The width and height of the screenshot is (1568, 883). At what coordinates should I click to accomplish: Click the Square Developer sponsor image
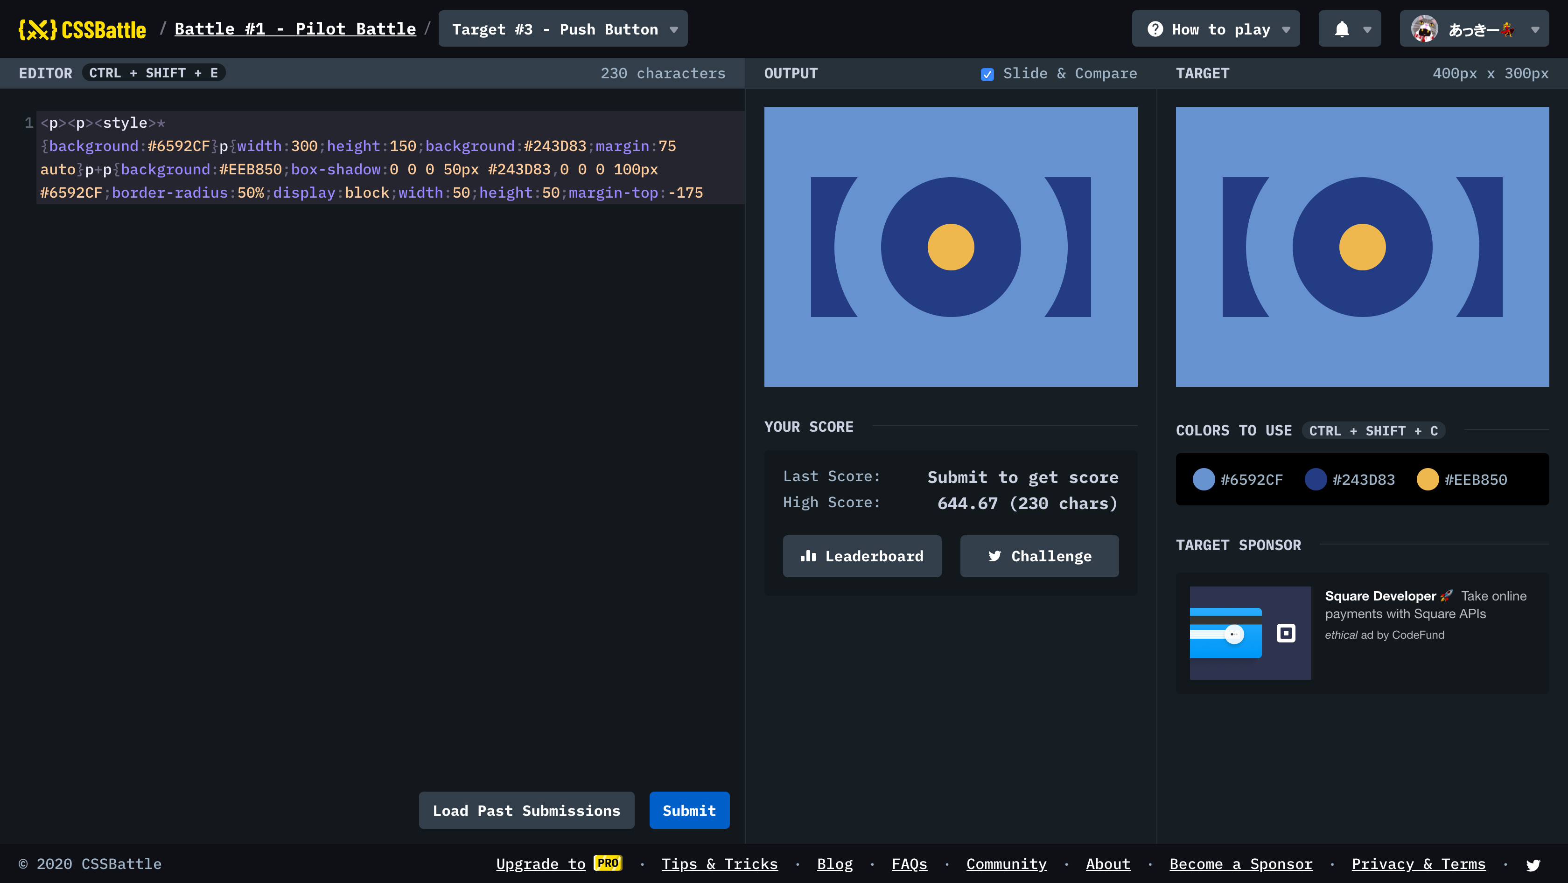tap(1250, 633)
